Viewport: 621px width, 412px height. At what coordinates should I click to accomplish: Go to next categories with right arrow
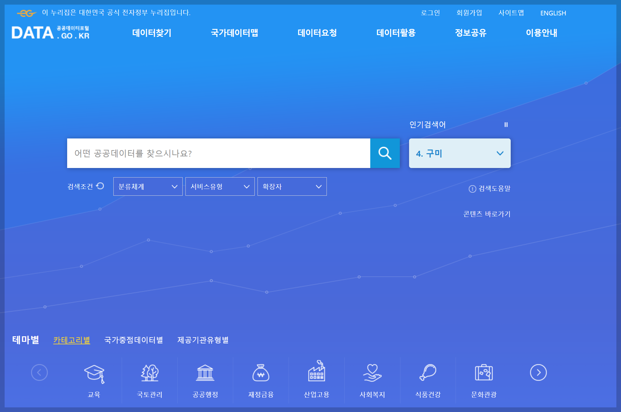[x=538, y=373]
